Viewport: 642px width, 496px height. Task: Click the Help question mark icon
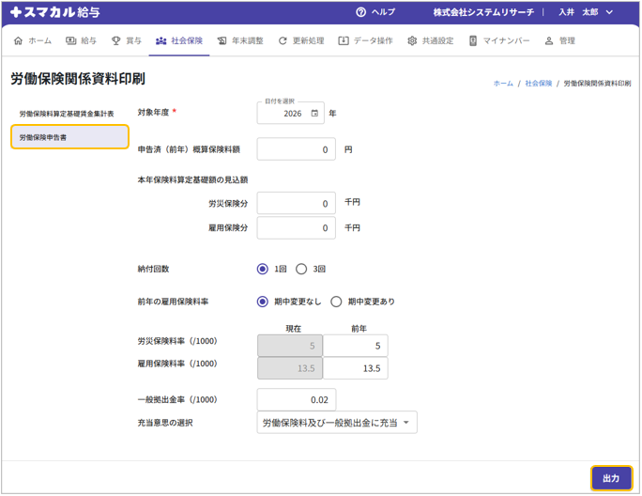tap(360, 12)
